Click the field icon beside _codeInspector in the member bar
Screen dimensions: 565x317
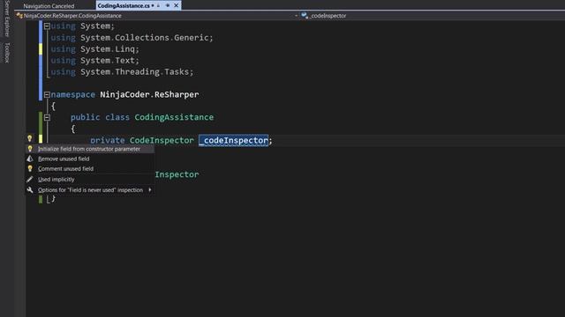305,16
